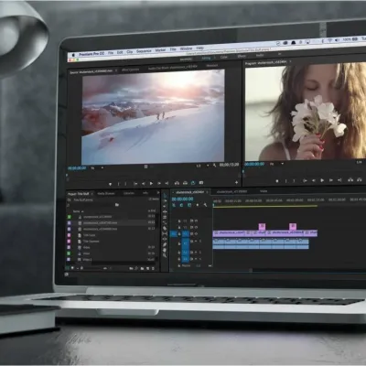
Task: Click the Source monitor blue timecode
Action: pyautogui.click(x=77, y=168)
